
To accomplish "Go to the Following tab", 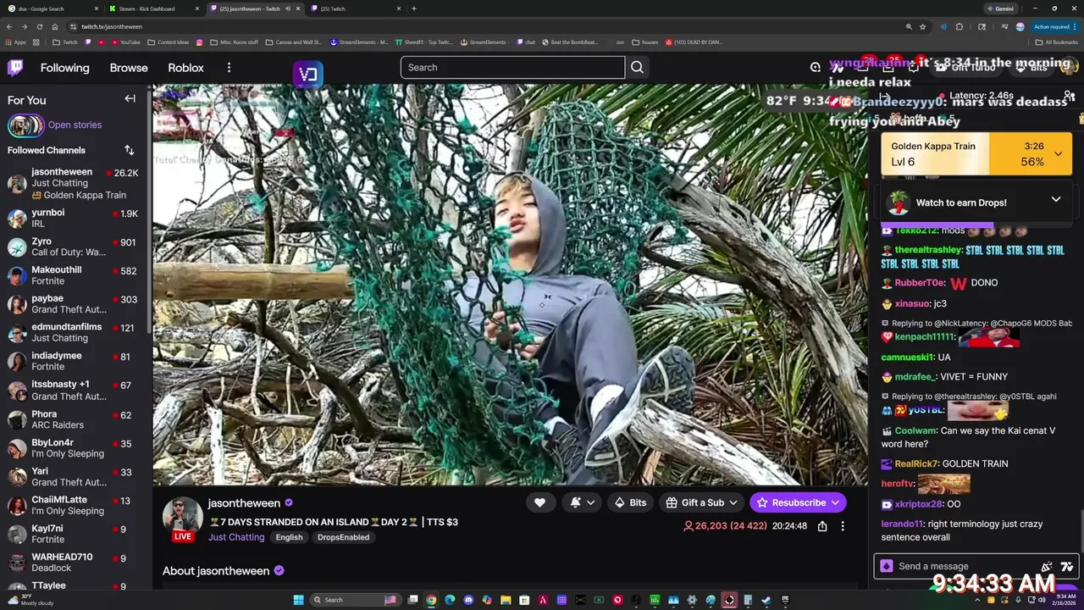I will tap(64, 68).
